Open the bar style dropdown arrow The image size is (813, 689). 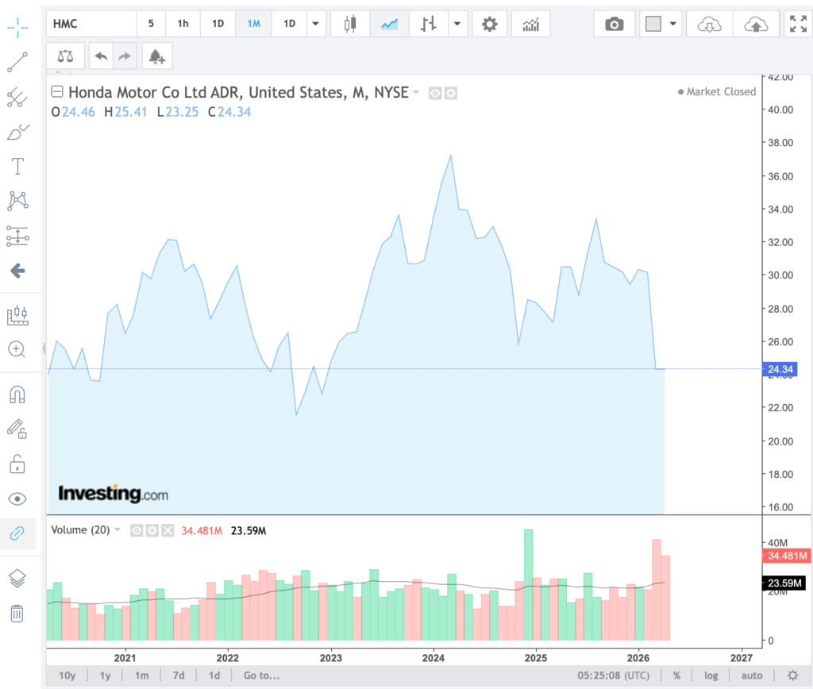pos(457,24)
